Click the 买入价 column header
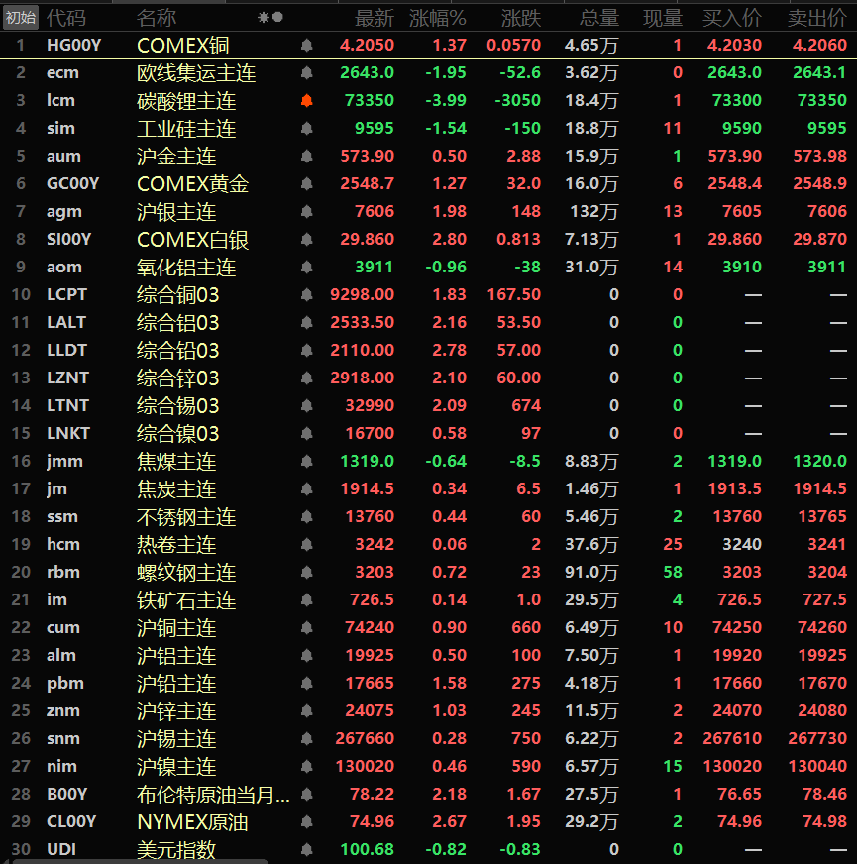This screenshot has height=864, width=857. [732, 18]
